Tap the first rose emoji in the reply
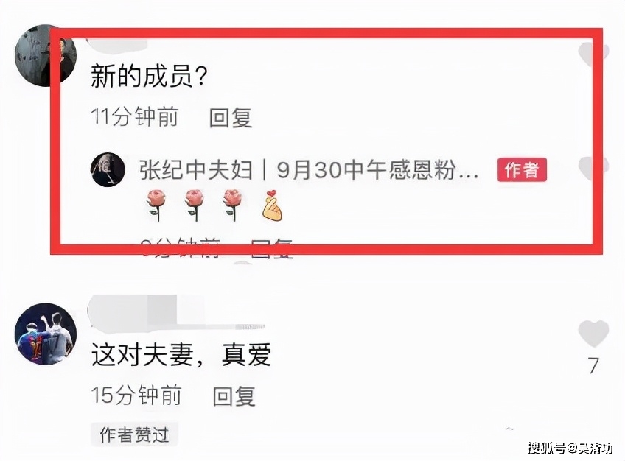 tap(156, 205)
